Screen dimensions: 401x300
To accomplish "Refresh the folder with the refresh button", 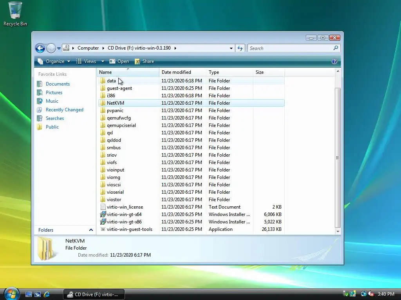I will 240,48.
